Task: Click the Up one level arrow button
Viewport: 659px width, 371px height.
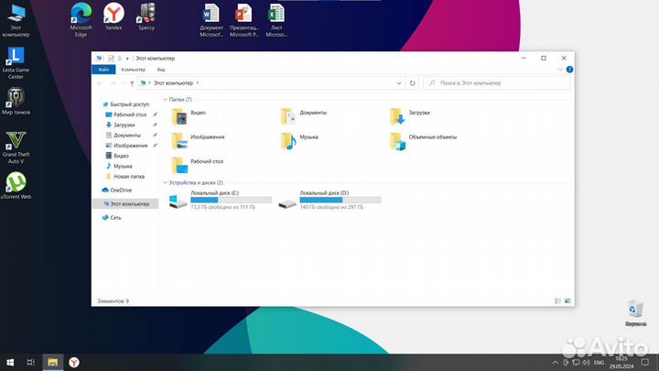Action: click(133, 83)
